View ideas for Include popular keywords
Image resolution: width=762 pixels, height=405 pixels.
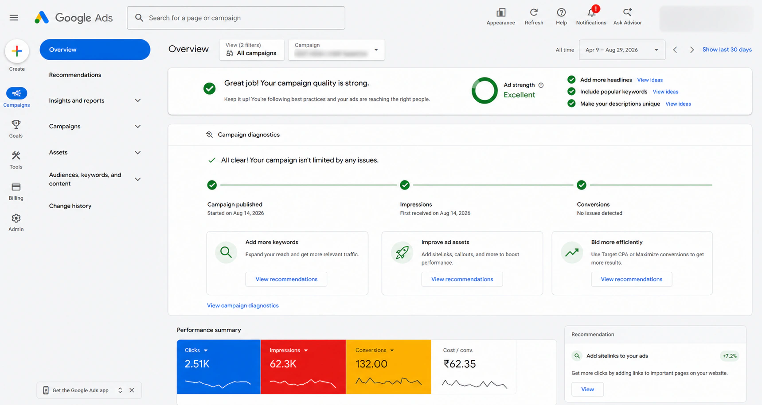665,92
